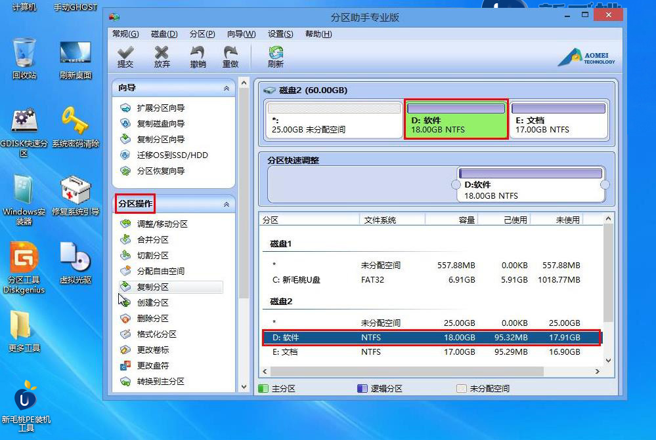Click the left sidebar scroll-down arrow
The height and width of the screenshot is (440, 656).
click(x=244, y=387)
